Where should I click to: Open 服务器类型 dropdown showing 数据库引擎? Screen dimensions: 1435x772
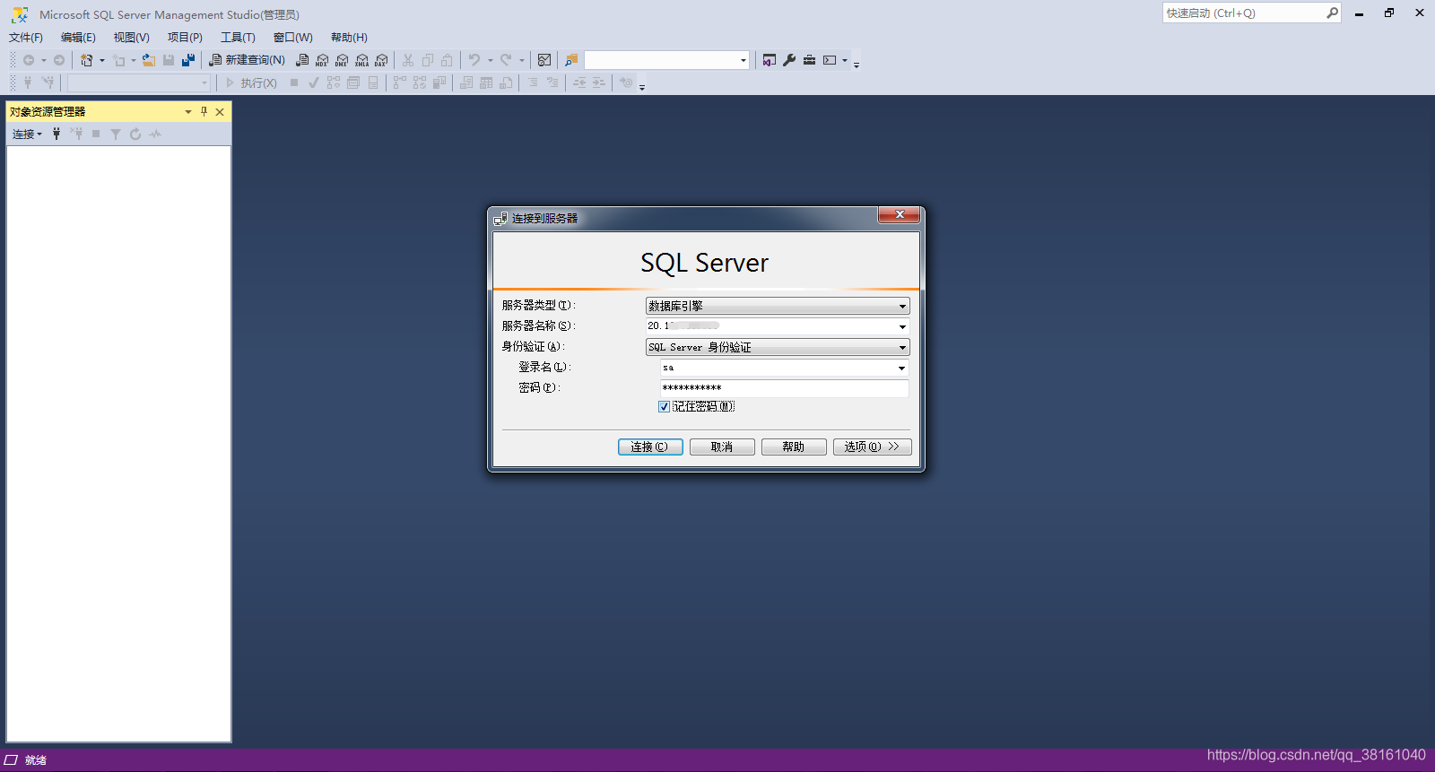(x=778, y=306)
